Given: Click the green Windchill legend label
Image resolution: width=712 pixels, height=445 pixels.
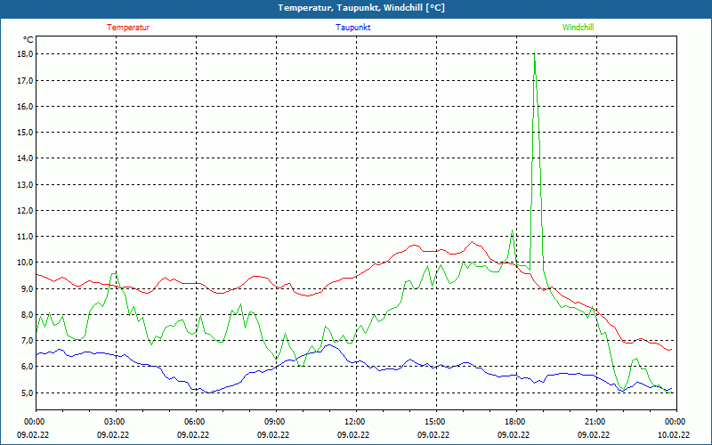Looking at the screenshot, I should pos(578,28).
